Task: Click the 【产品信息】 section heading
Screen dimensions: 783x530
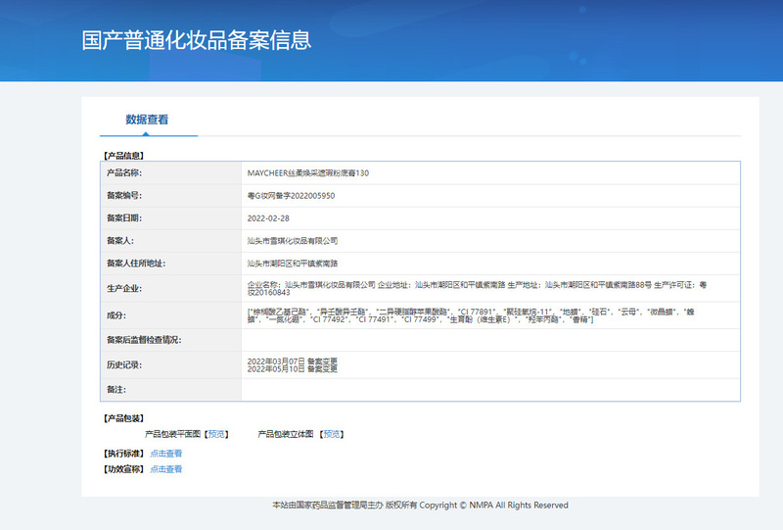Action: [x=122, y=156]
